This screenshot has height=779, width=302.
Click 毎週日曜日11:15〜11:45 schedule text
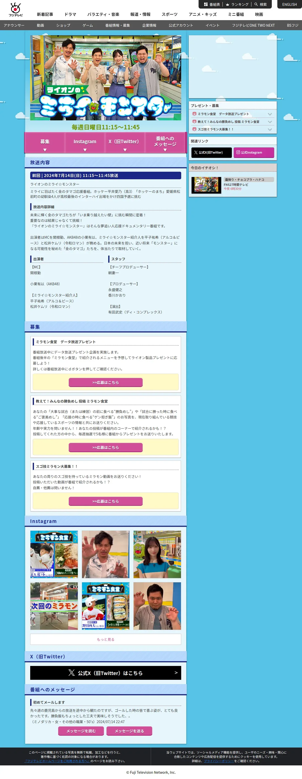pos(105,127)
